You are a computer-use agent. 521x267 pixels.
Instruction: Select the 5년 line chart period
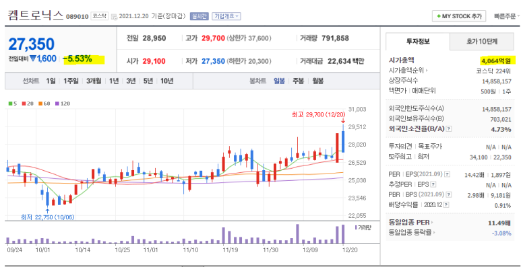pos(148,81)
